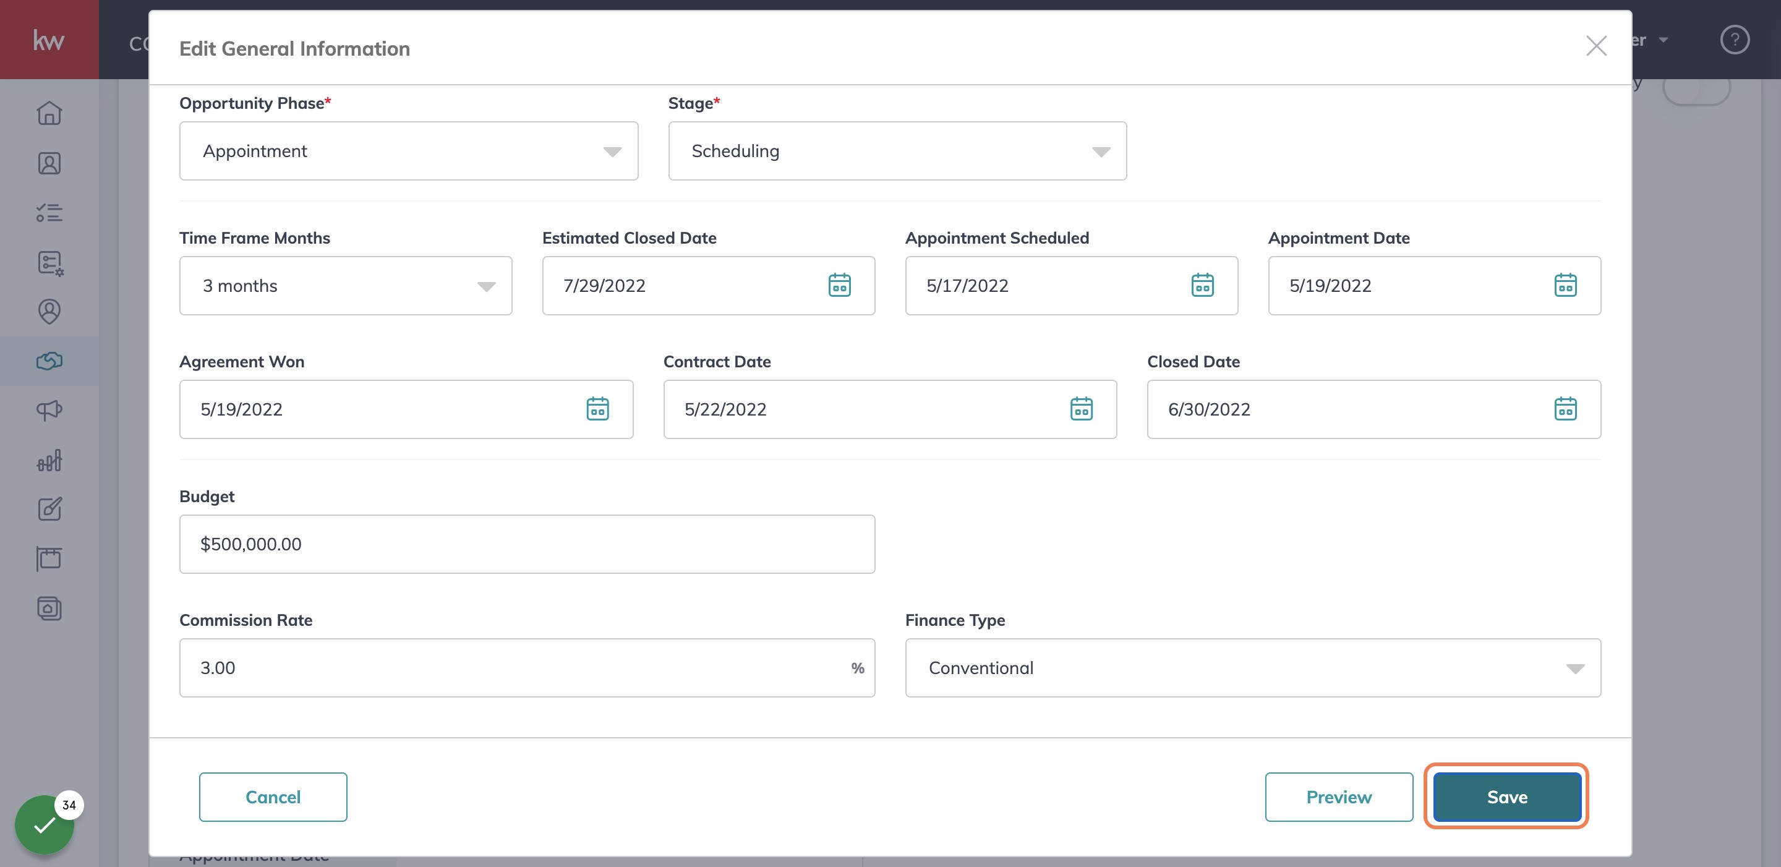This screenshot has width=1781, height=867.
Task: Open calendar picker for Agreement Won
Action: (x=597, y=409)
